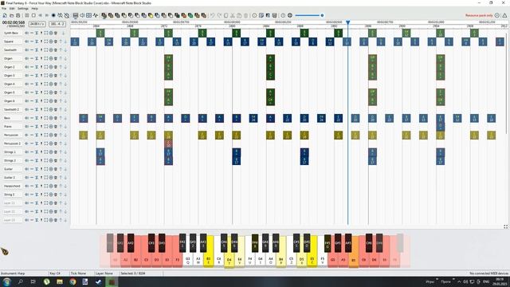Delete the Harpsichord layer
Image resolution: width=510 pixels, height=287 pixels.
pyautogui.click(x=56, y=186)
